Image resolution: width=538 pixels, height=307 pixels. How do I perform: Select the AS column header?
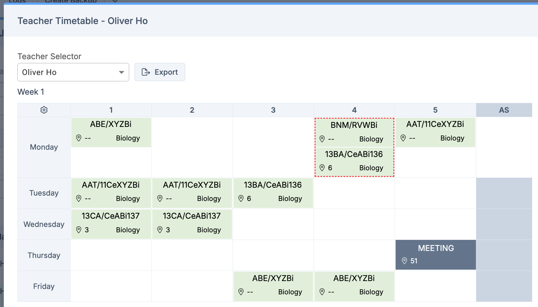click(x=504, y=110)
